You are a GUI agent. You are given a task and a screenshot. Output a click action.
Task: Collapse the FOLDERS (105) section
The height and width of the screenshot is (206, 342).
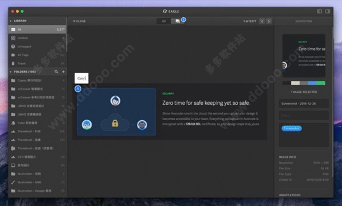tap(10, 72)
